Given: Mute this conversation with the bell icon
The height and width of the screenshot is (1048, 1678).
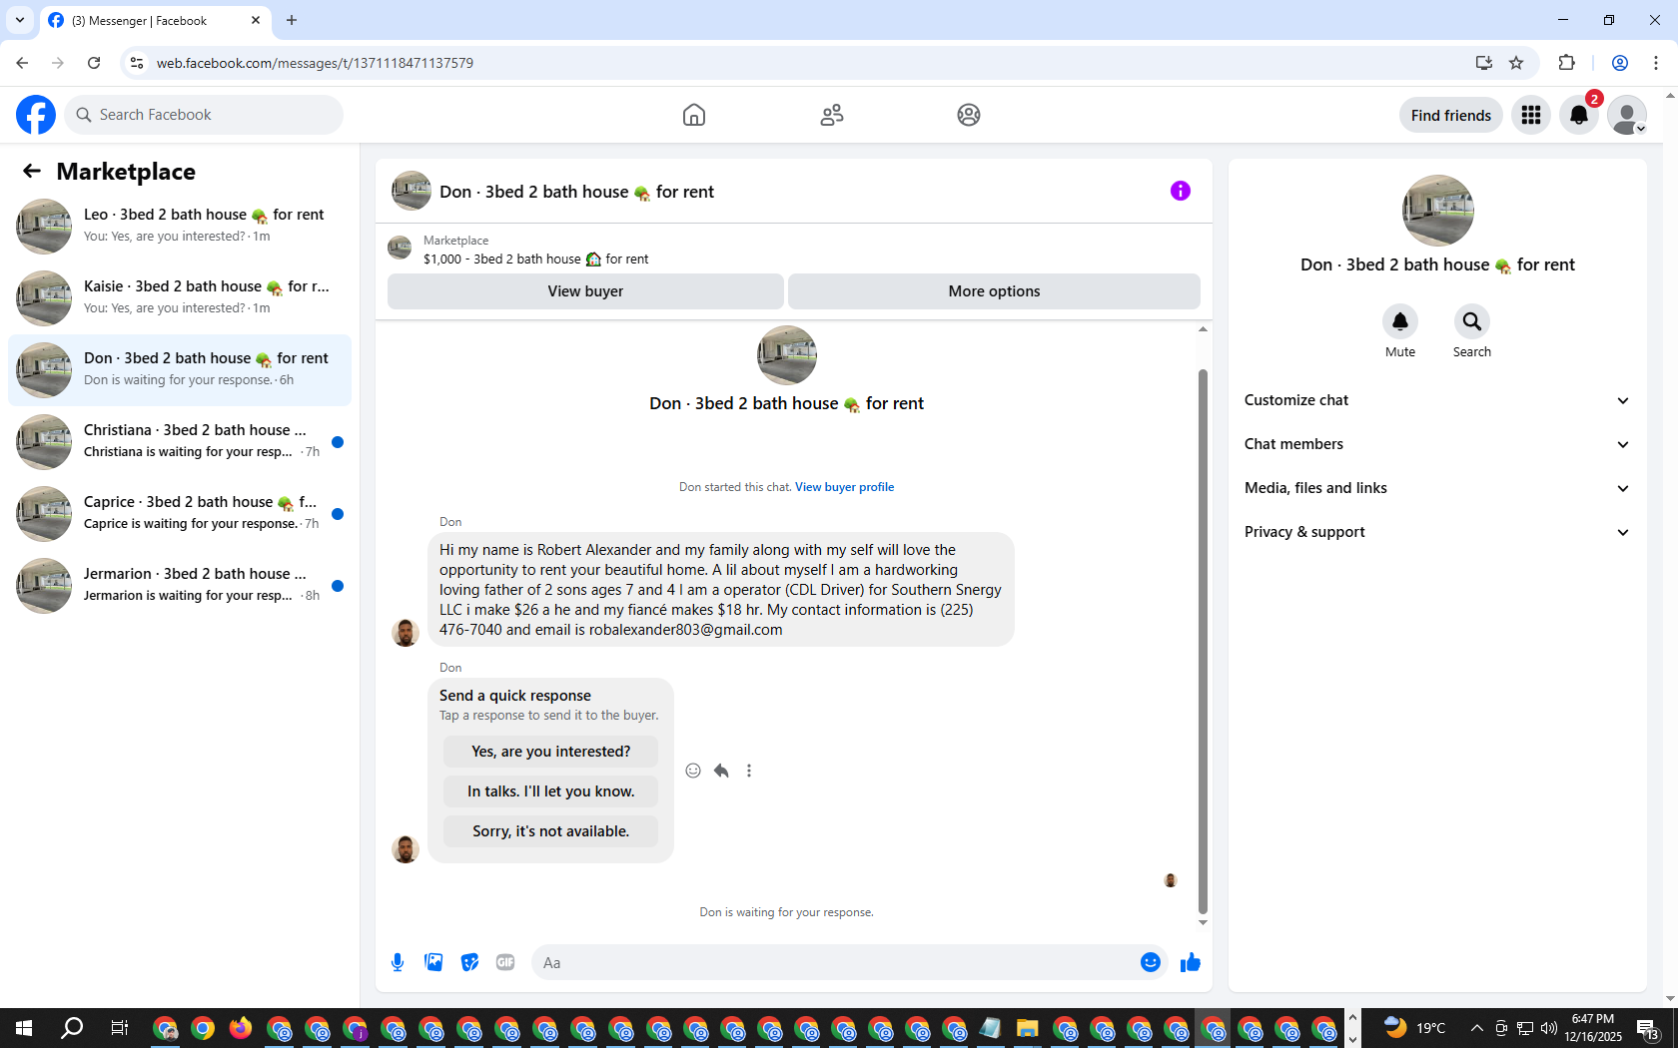Looking at the screenshot, I should [1400, 321].
